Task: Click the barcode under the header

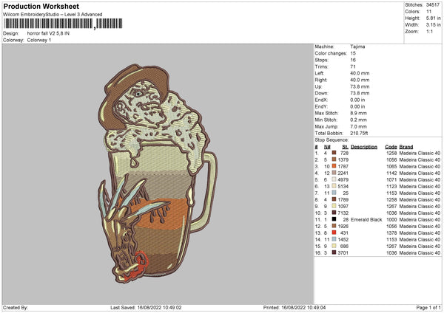Action: [x=63, y=24]
